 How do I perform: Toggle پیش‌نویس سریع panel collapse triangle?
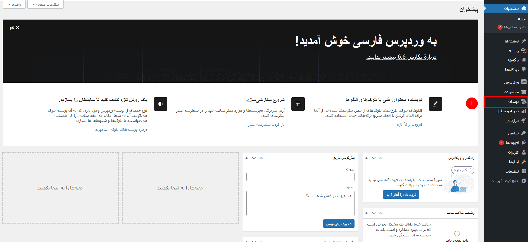[x=247, y=158]
